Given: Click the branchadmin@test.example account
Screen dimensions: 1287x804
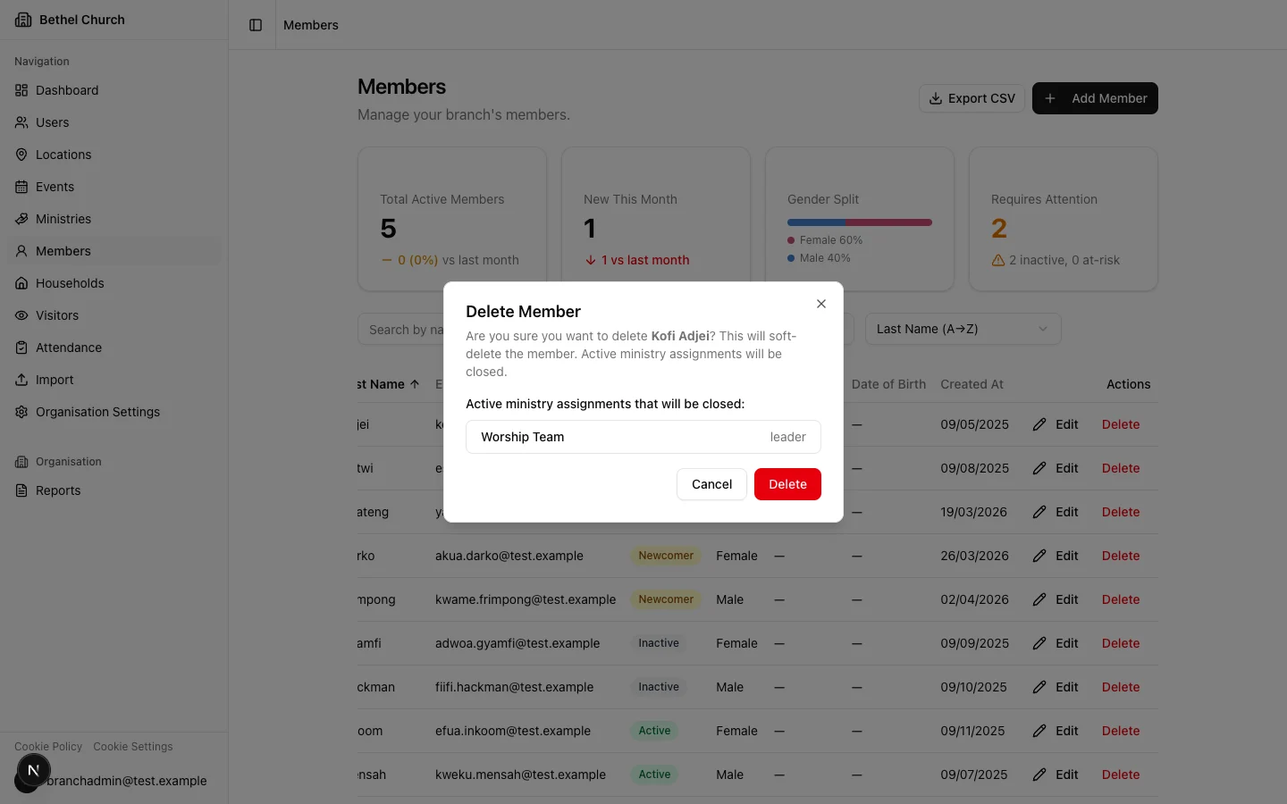Looking at the screenshot, I should [x=127, y=781].
